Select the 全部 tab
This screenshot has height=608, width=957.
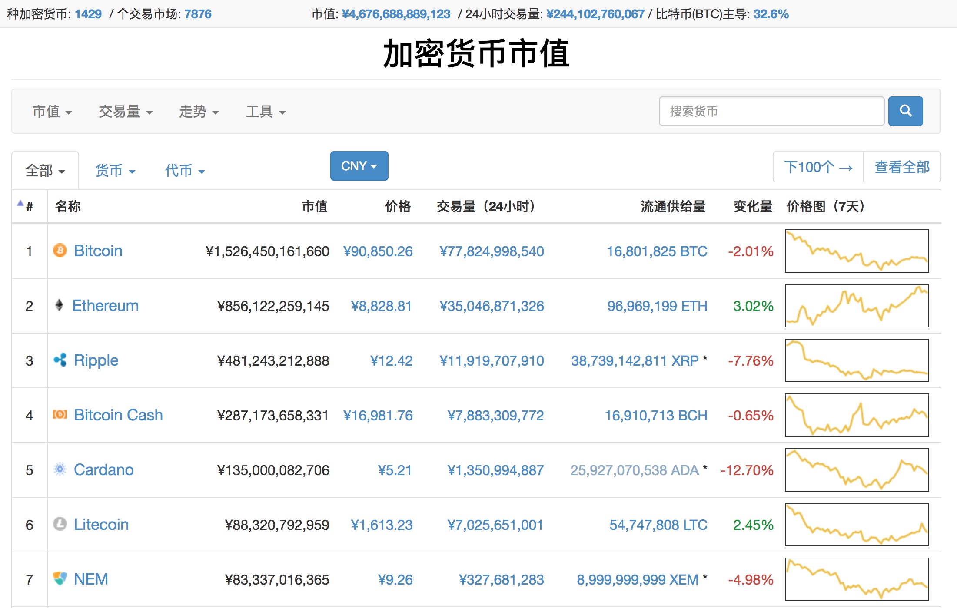click(45, 171)
